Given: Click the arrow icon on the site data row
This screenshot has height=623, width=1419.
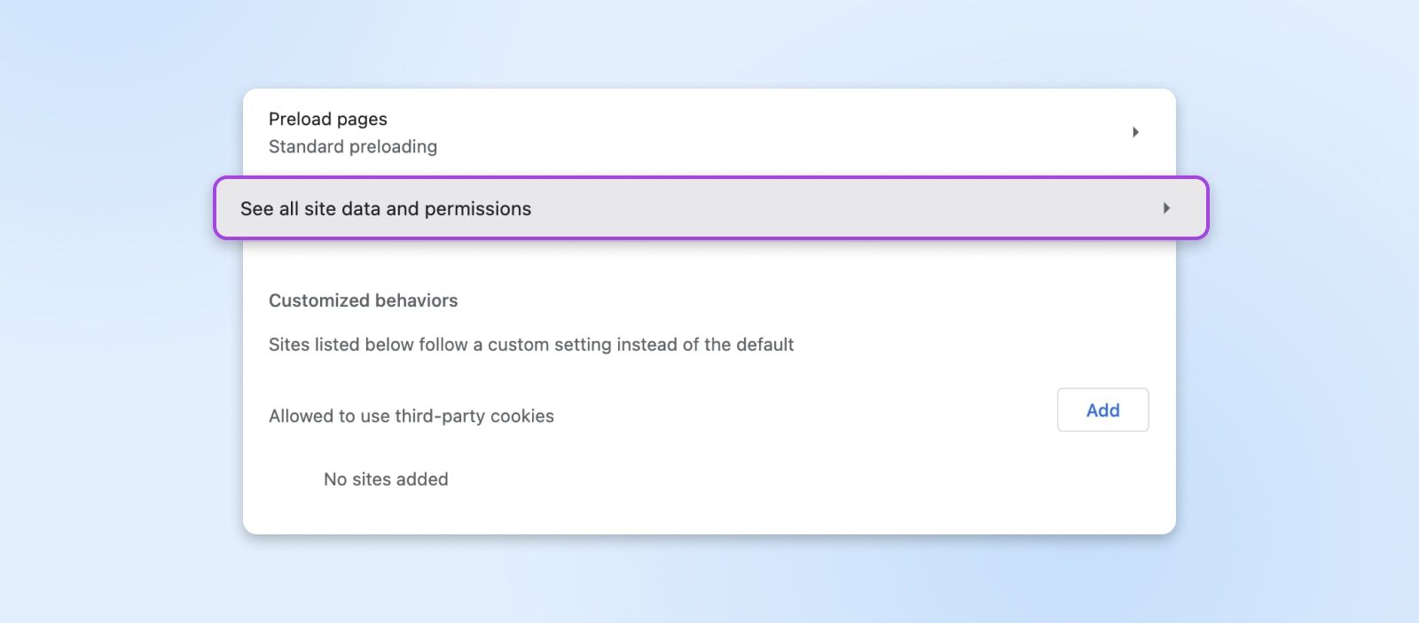Looking at the screenshot, I should click(x=1166, y=208).
